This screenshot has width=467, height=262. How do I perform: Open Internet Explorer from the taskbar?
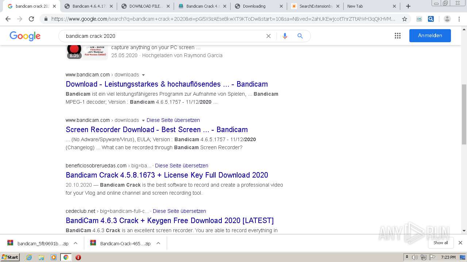point(29,257)
